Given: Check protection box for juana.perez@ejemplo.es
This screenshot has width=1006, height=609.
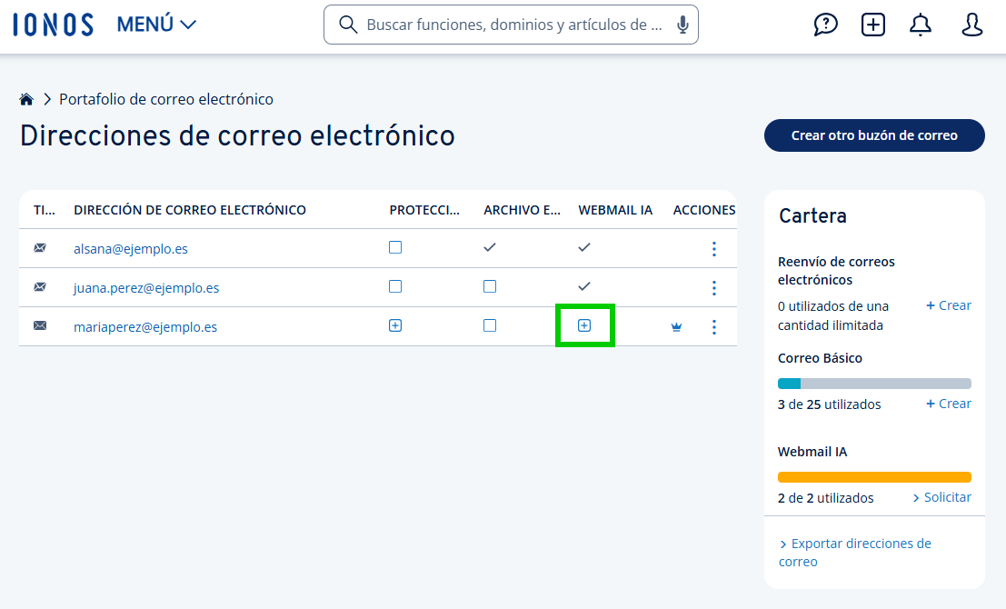Looking at the screenshot, I should [x=395, y=286].
